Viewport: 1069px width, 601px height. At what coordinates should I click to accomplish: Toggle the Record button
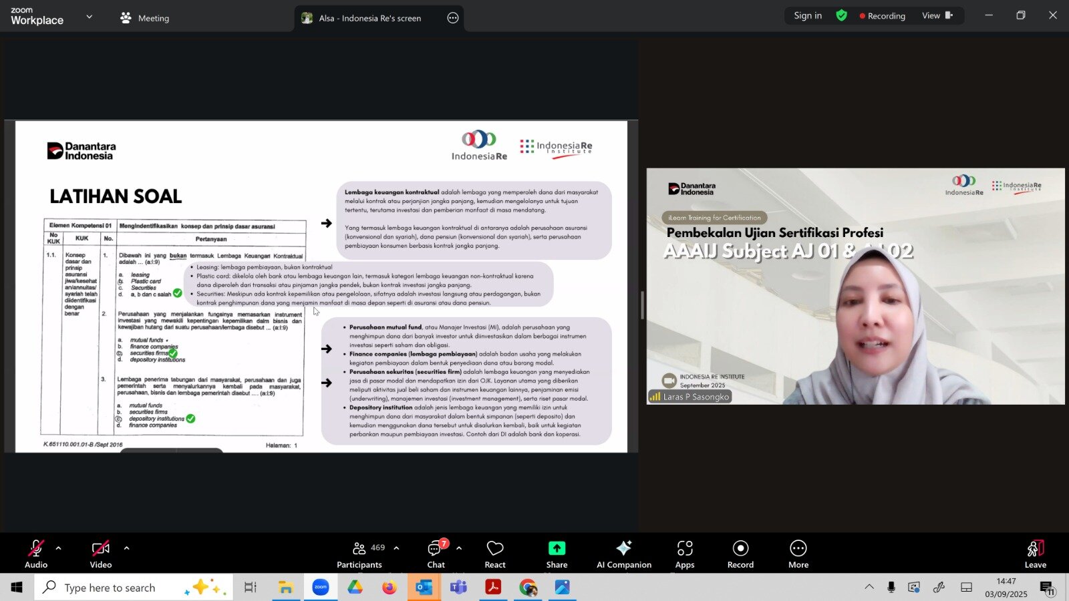point(740,554)
